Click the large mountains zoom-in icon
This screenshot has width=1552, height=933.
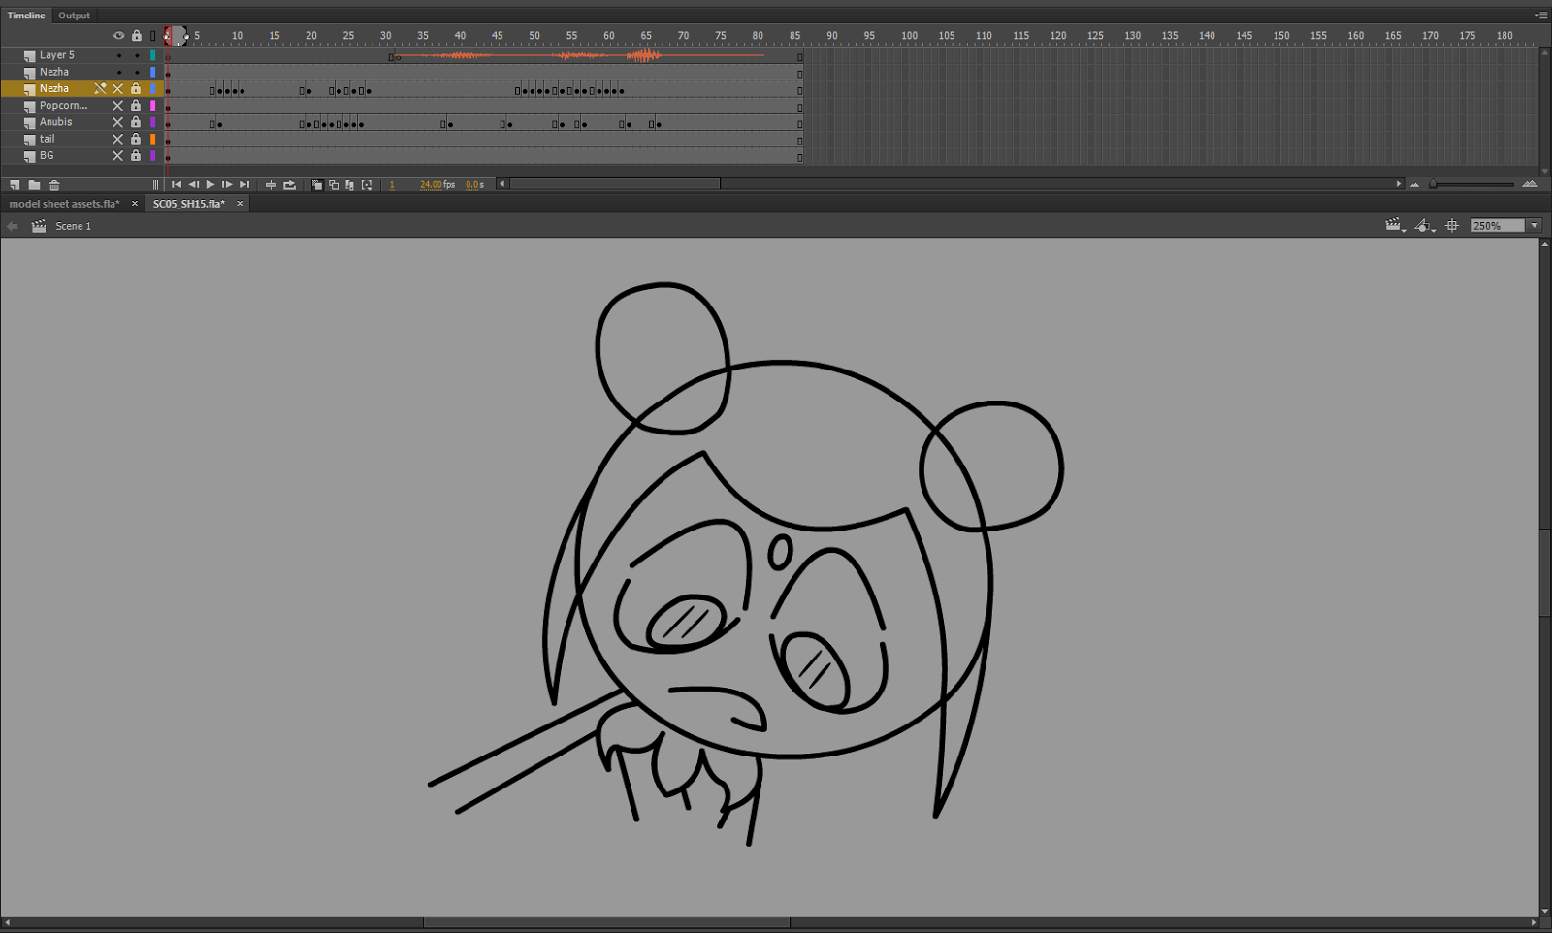(1530, 184)
